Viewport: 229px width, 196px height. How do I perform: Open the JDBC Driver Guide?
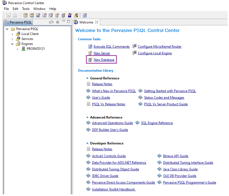(x=105, y=176)
